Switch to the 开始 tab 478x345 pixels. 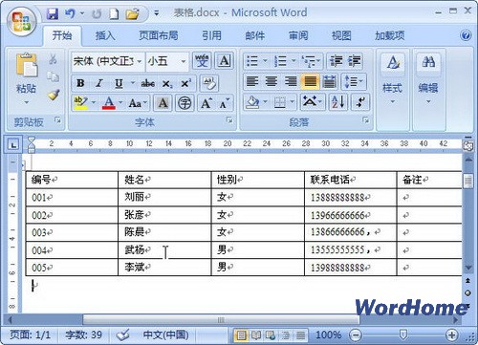coord(62,35)
